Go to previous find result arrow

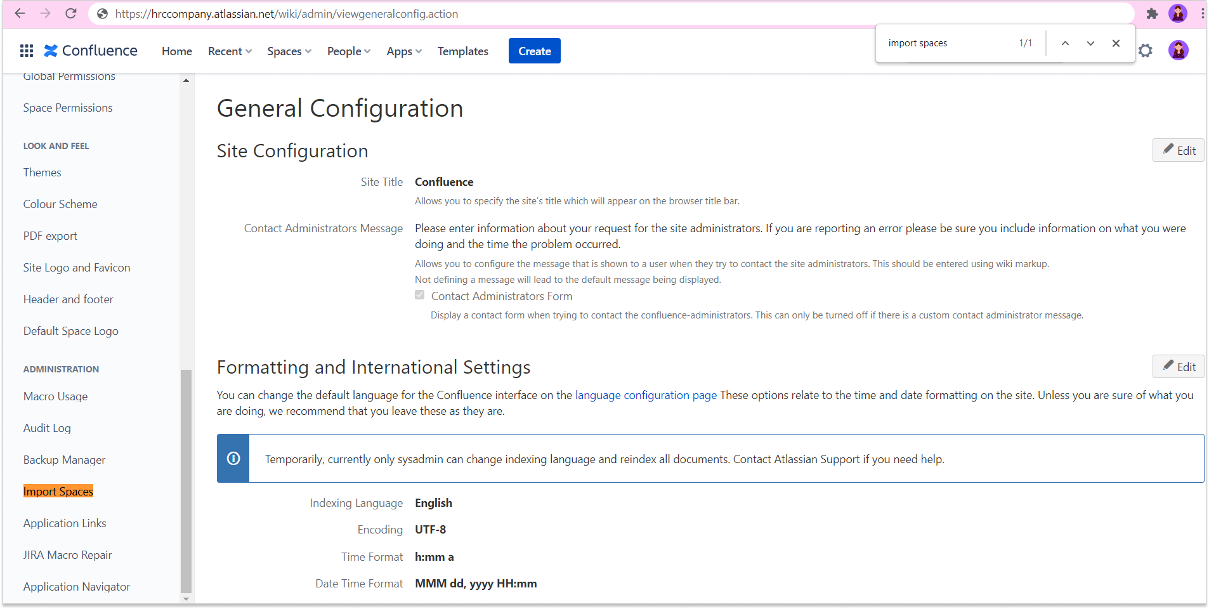tap(1065, 43)
